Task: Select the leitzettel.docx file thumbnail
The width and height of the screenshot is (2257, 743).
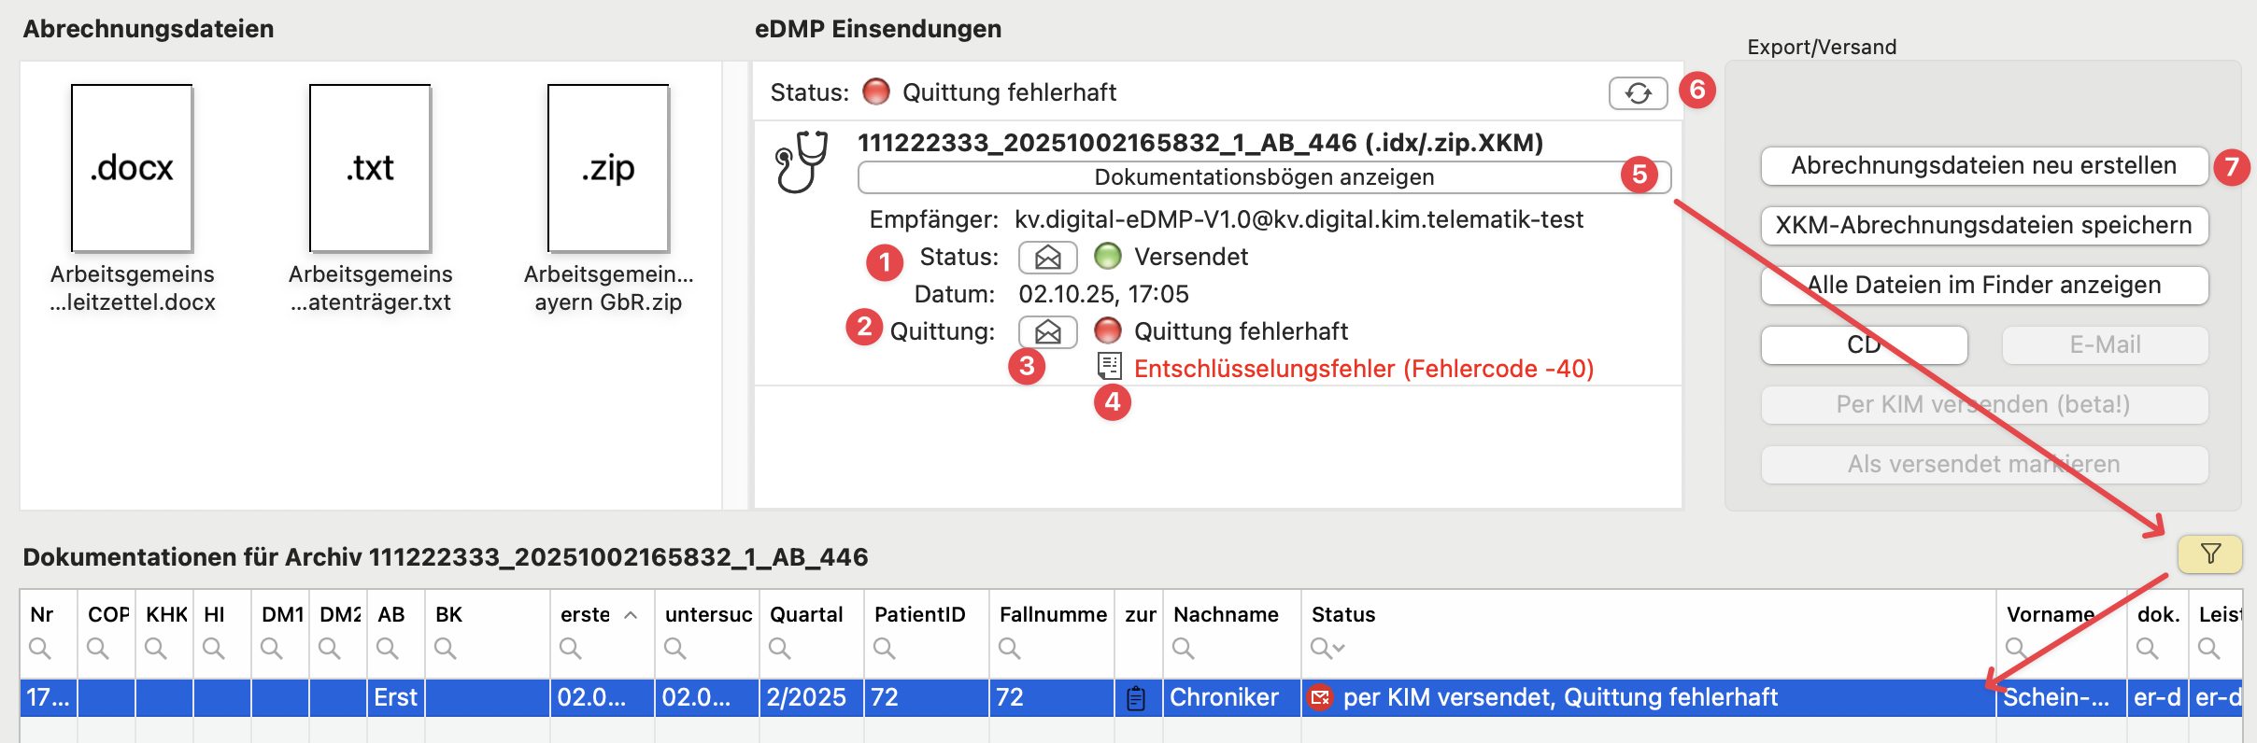Action: 131,168
